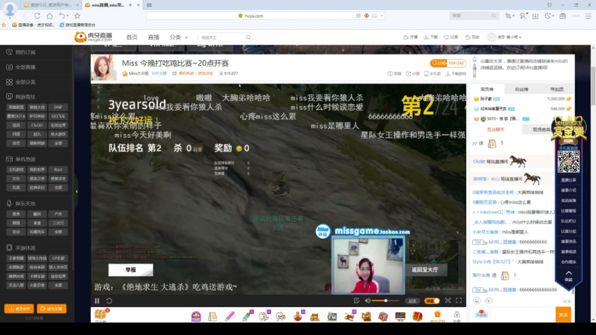Click the 虎牙APP download button
Viewport: 596px width, 335px height.
tap(19, 308)
